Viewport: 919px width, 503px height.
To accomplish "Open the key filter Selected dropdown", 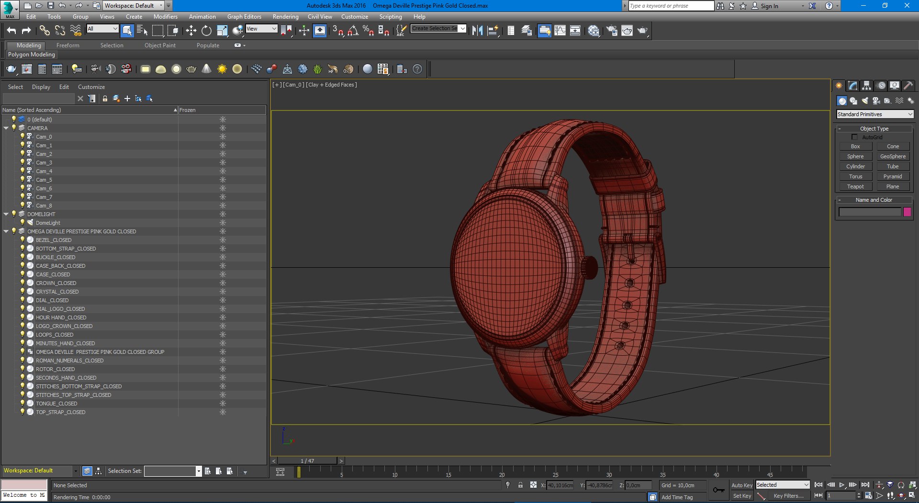I will (783, 485).
